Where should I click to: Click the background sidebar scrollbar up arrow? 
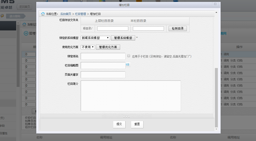tap(18, 23)
